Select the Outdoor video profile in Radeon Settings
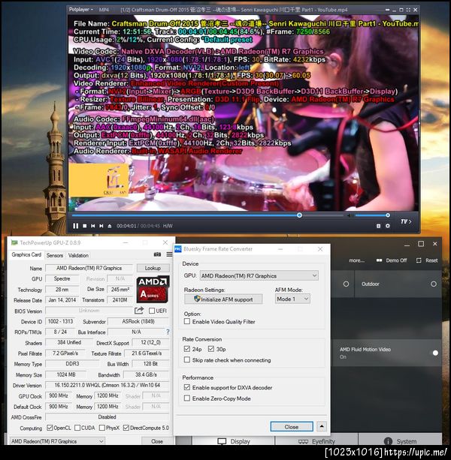Screen dimensions: 451x460 point(398,284)
